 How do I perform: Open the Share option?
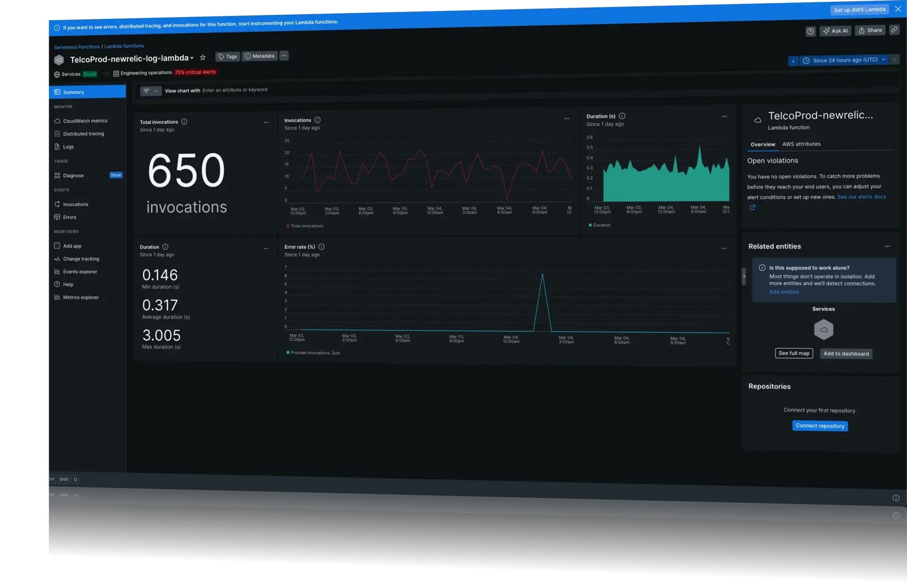click(871, 30)
